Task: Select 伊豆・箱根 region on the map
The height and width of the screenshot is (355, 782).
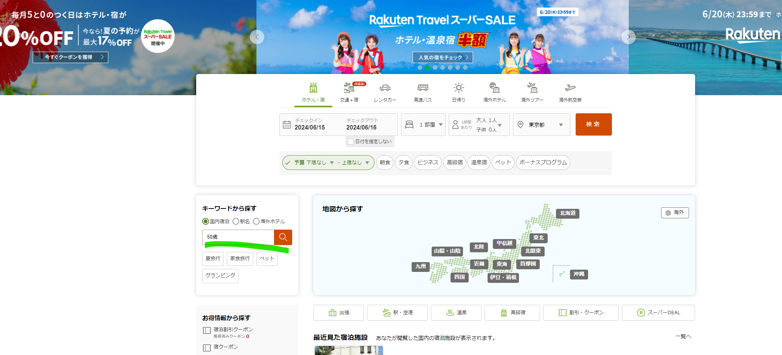Action: click(503, 278)
